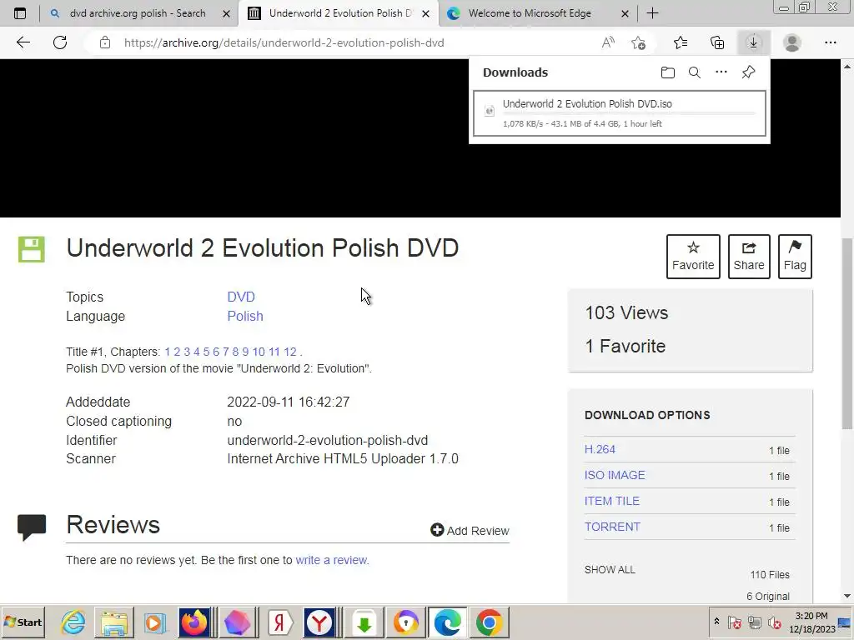Open Yandex browser red Y taskbar icon

(x=319, y=622)
